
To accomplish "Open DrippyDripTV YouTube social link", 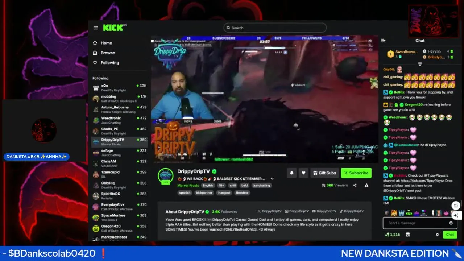I will (324, 211).
